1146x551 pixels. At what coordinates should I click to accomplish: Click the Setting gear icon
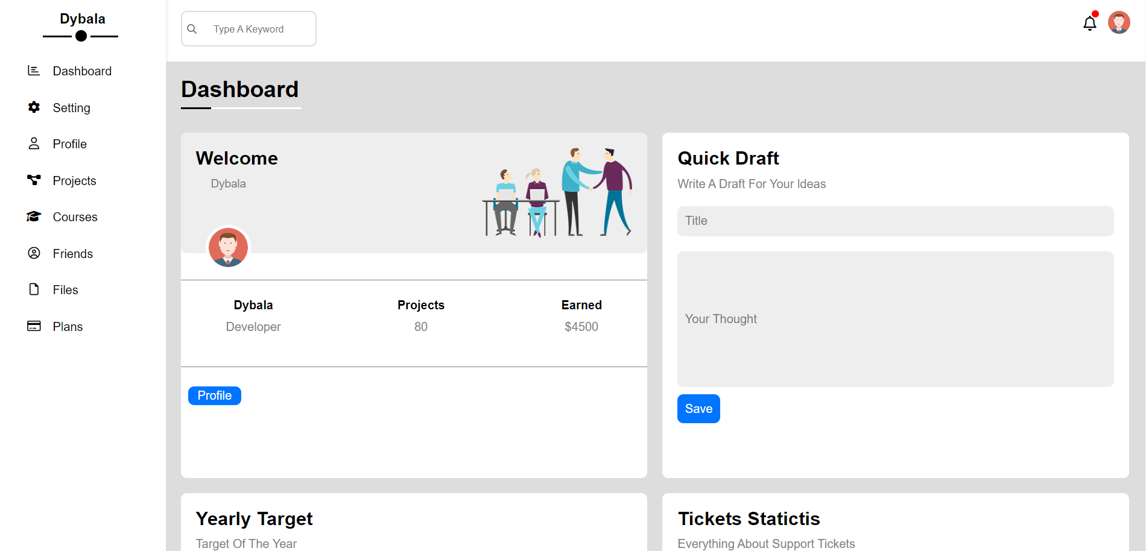pyautogui.click(x=34, y=107)
